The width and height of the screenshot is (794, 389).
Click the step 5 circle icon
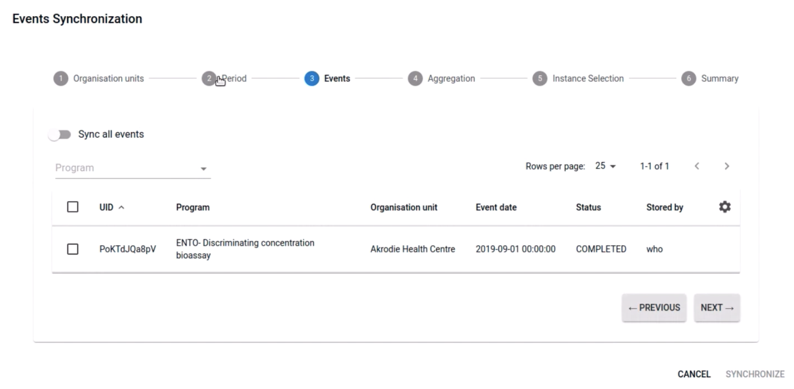tap(540, 79)
